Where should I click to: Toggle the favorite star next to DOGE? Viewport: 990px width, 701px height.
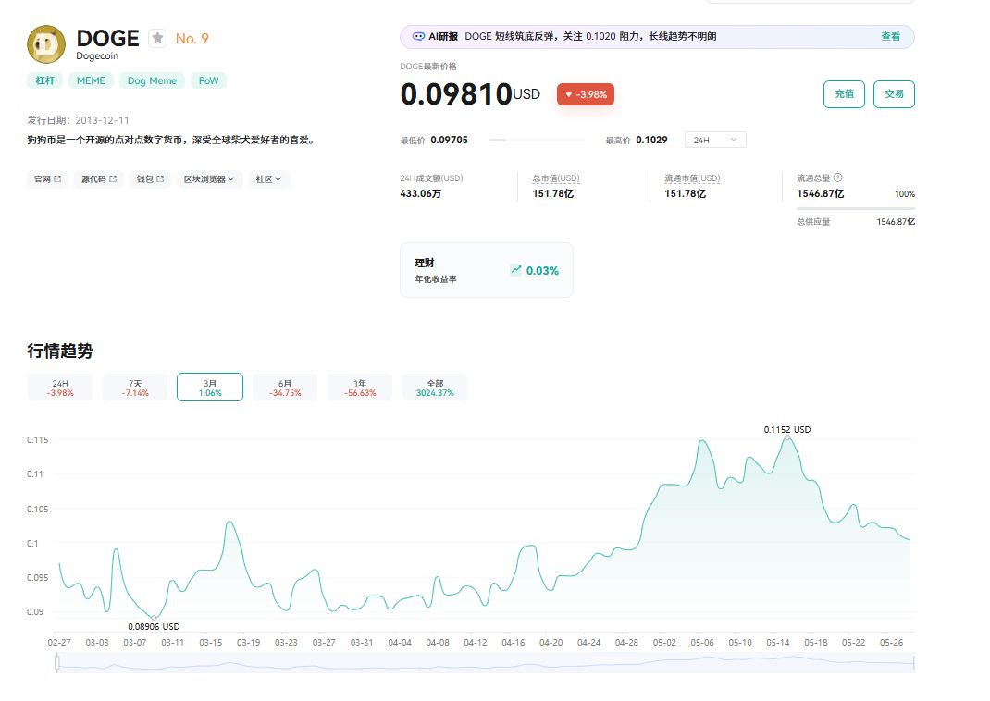coord(158,39)
